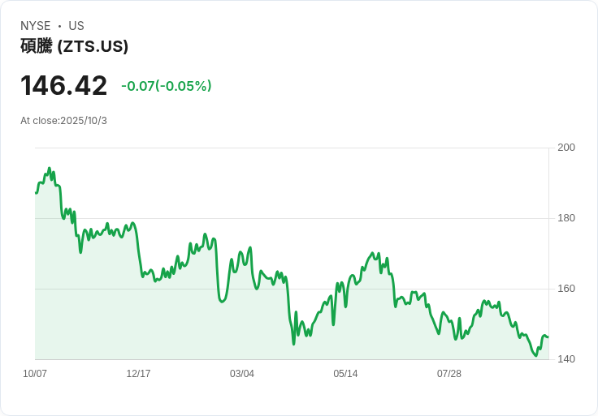
Task: Click the 160 y-axis label
Action: coord(565,289)
